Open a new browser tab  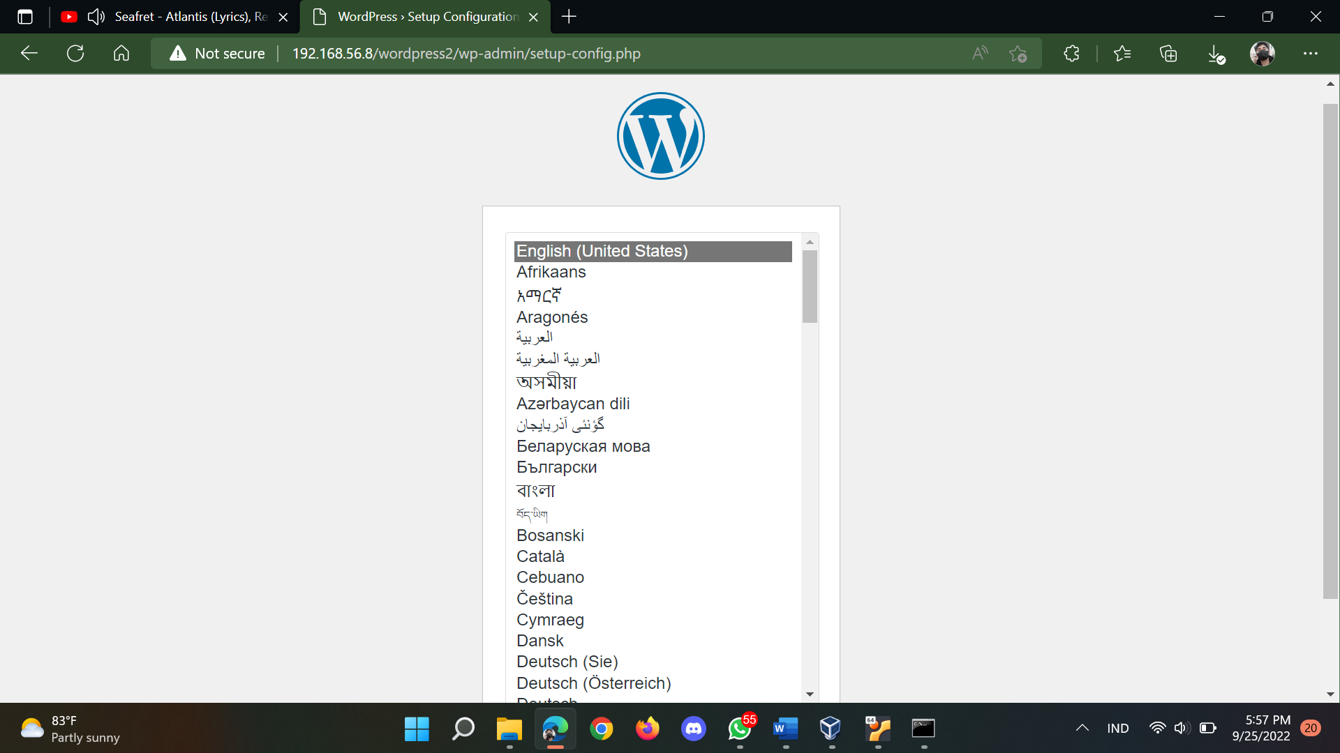[x=569, y=17]
